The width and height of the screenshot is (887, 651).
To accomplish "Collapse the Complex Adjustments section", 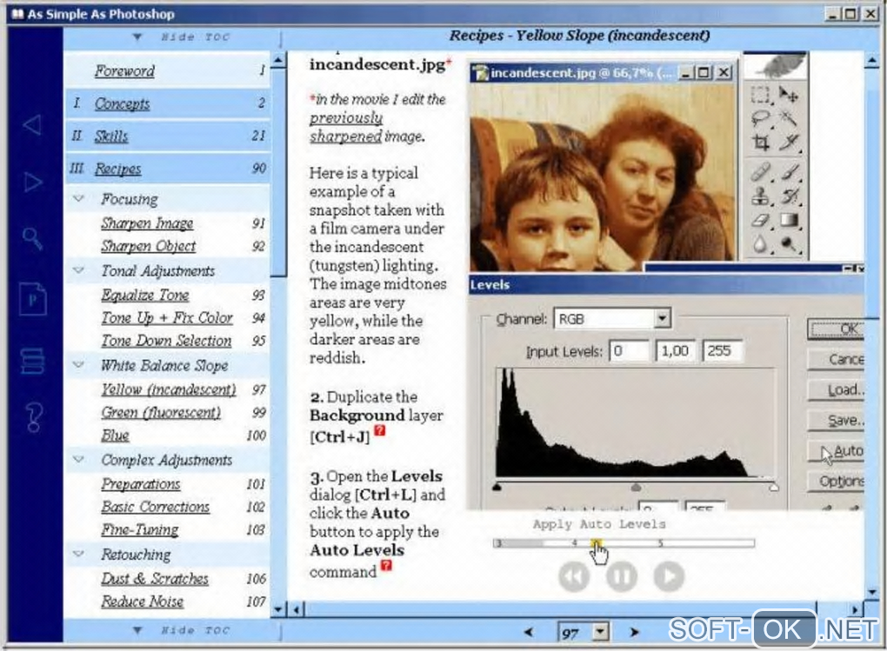I will pos(78,459).
